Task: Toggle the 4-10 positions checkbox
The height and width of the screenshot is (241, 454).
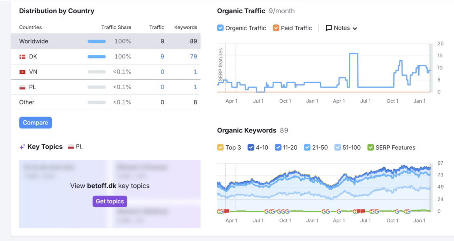Action: tap(251, 147)
